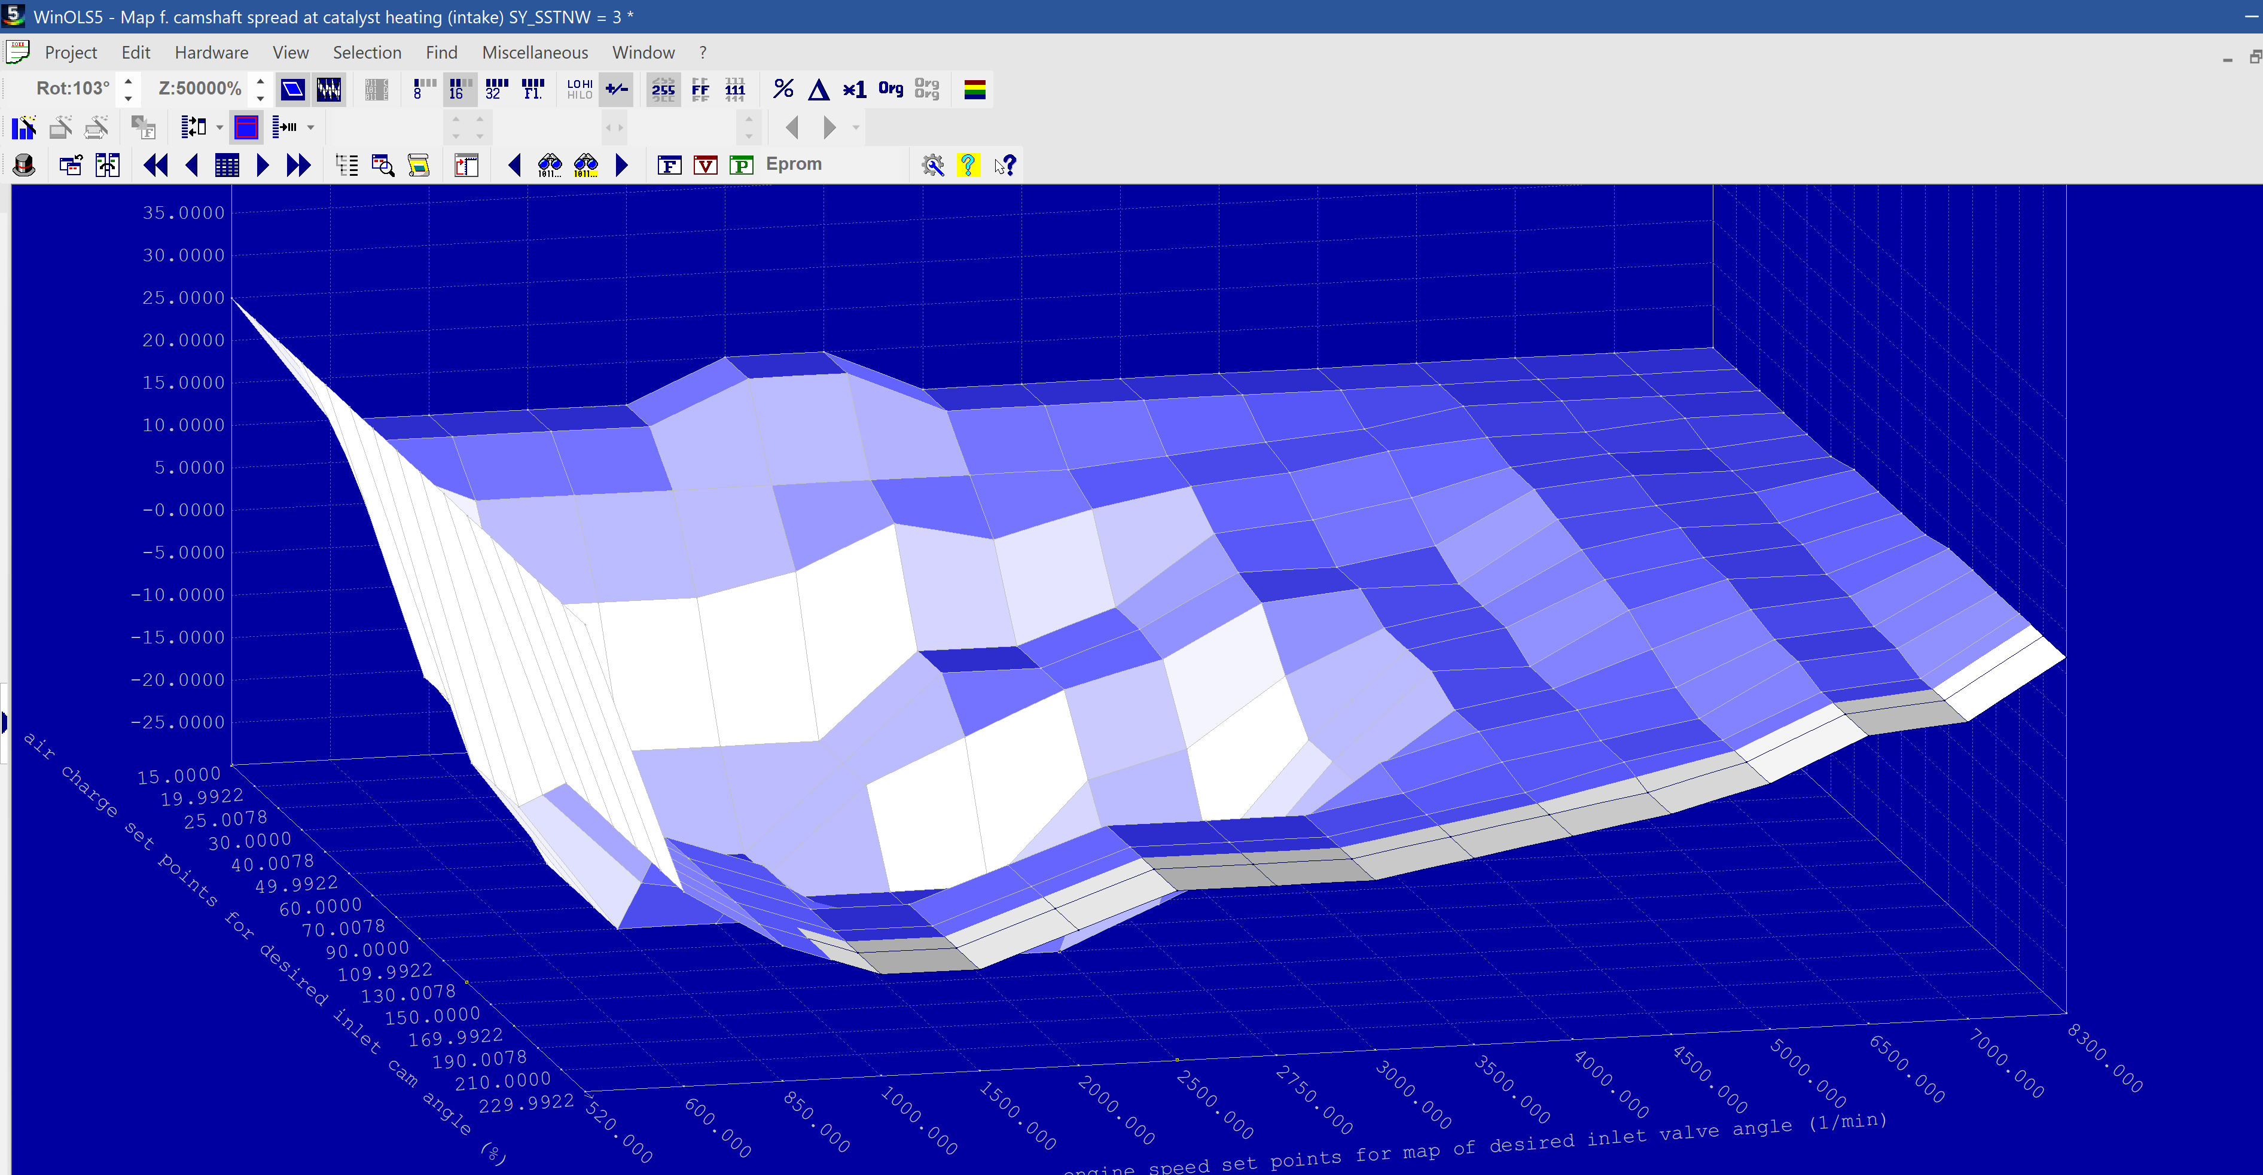Click the yellow-highlighted binoculars search icon
The image size is (2263, 1175).
[x=586, y=165]
